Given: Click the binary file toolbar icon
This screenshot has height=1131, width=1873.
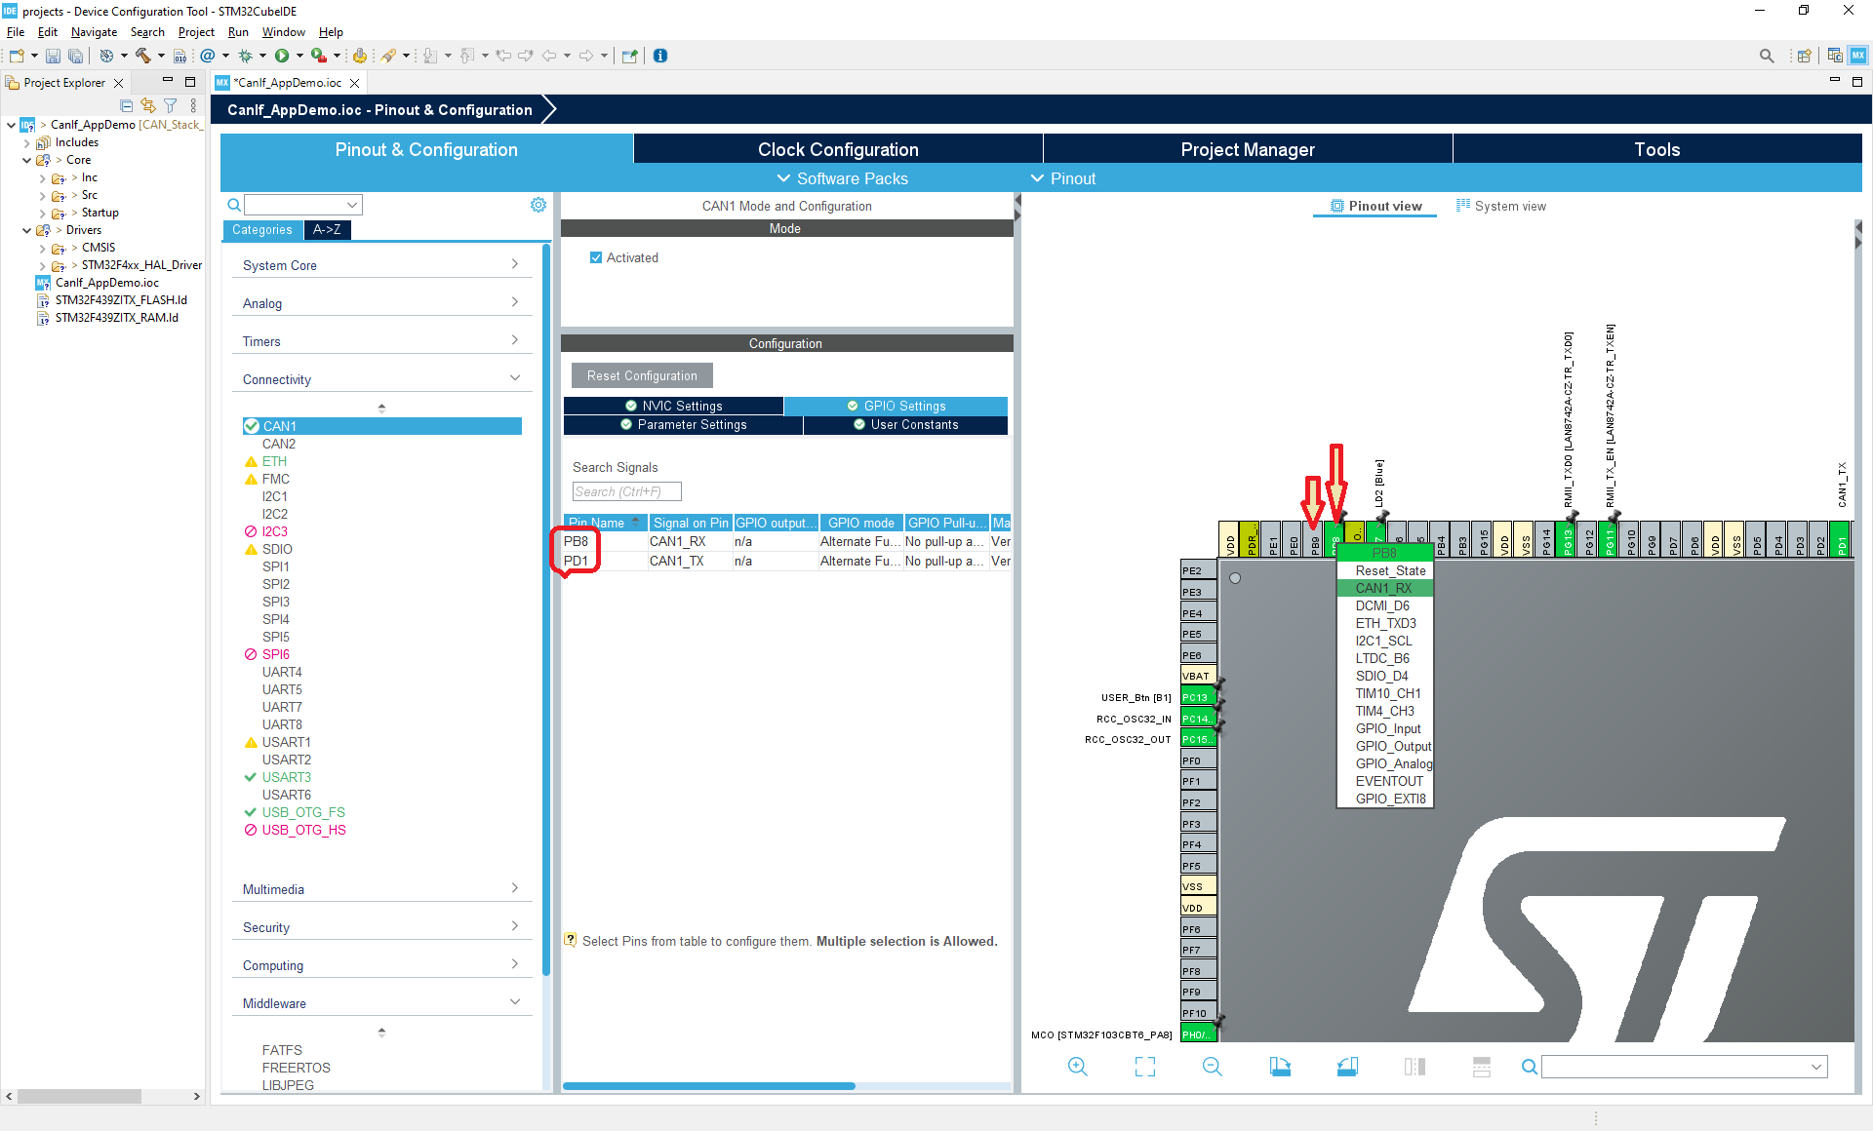Looking at the screenshot, I should 179,56.
